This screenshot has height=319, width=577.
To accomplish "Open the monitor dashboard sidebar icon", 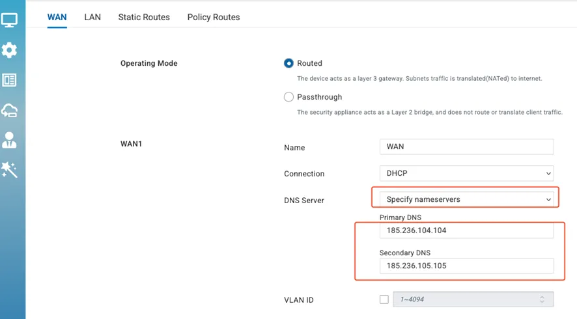I will (x=9, y=20).
